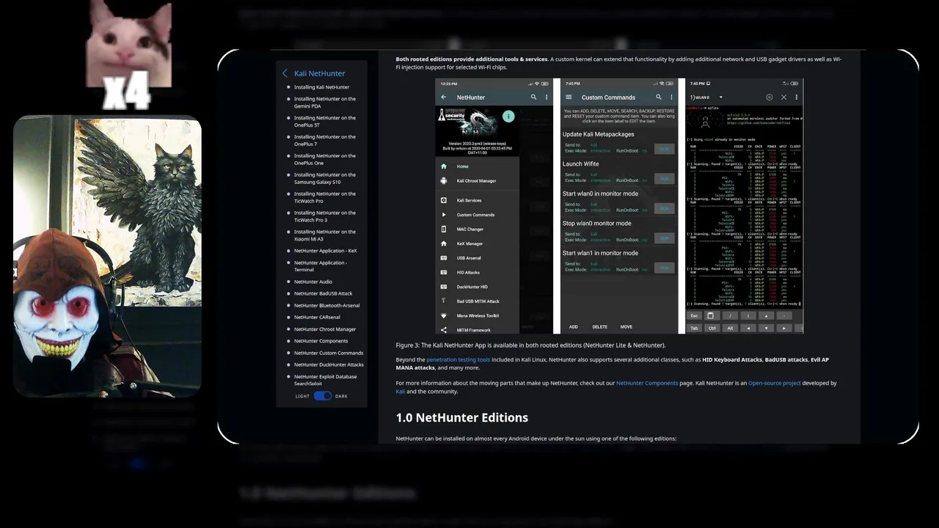The width and height of the screenshot is (939, 528).
Task: Follow the Open-source project link
Action: tap(775, 383)
